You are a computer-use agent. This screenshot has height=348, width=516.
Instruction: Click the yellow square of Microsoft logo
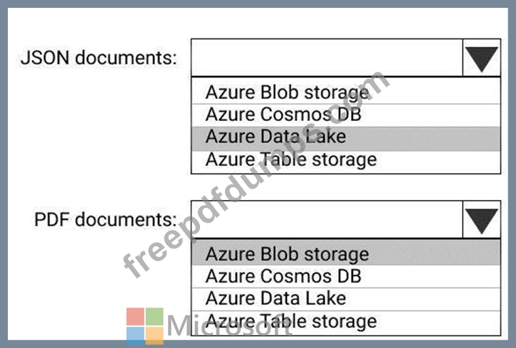click(154, 335)
